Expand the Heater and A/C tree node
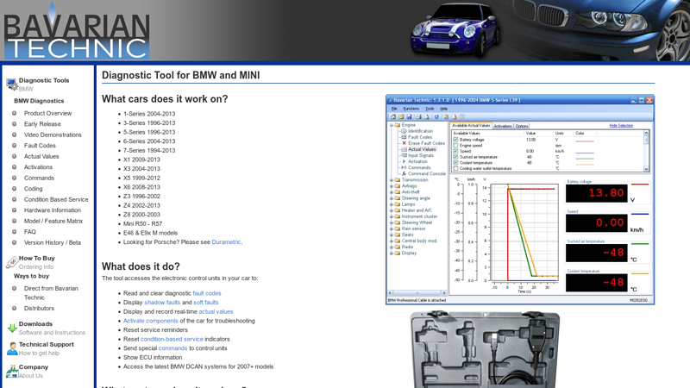 pos(392,210)
